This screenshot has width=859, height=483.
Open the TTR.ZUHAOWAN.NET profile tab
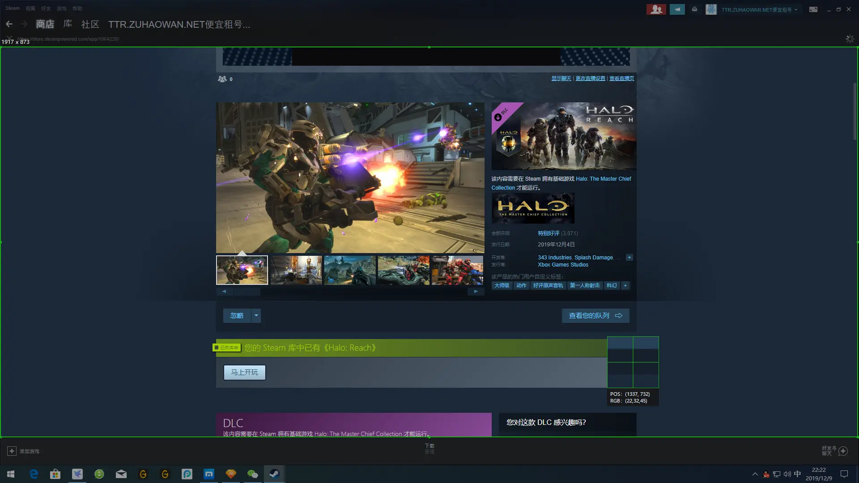(179, 24)
